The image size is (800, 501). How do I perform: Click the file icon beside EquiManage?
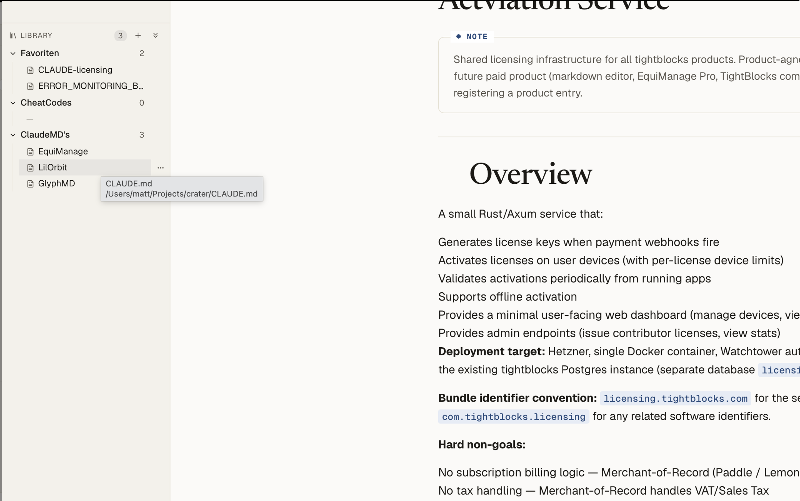pyautogui.click(x=30, y=152)
